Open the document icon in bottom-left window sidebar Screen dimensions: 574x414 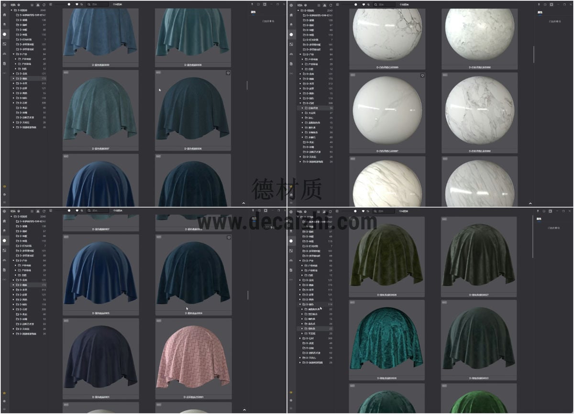(4, 270)
